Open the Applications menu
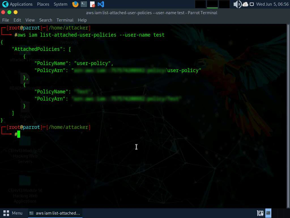The width and height of the screenshot is (290, 218). point(21,4)
